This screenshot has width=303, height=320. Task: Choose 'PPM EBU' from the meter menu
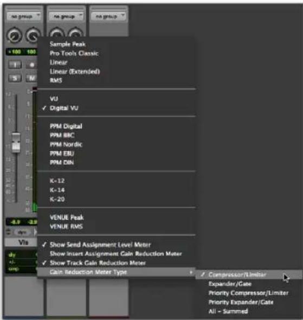(x=62, y=153)
